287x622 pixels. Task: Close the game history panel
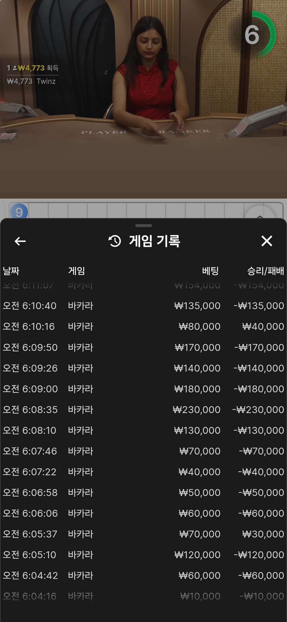[267, 241]
